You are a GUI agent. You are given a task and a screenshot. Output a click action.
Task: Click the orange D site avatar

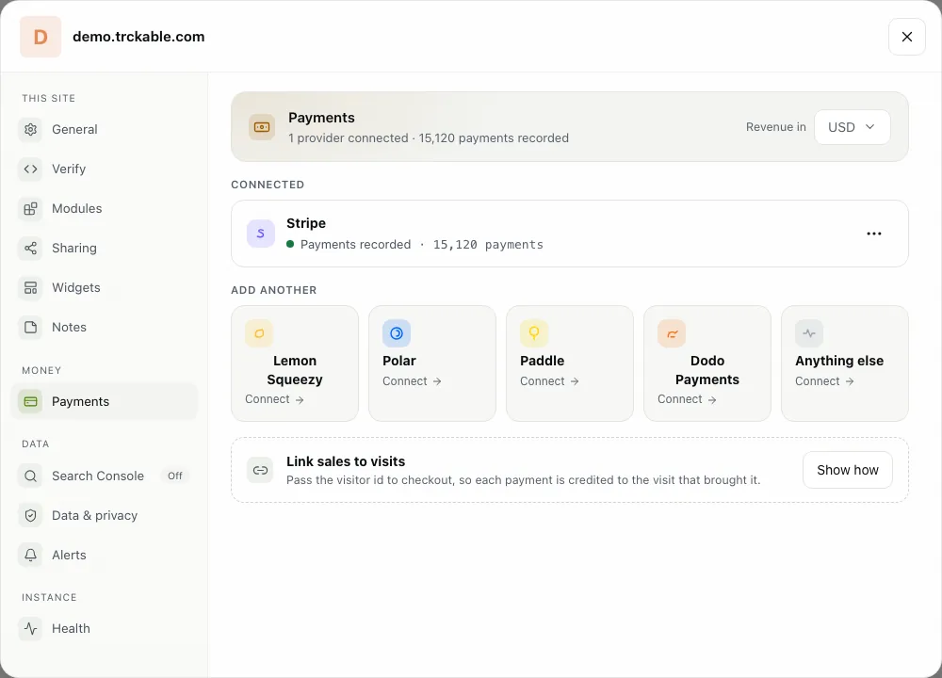[41, 37]
